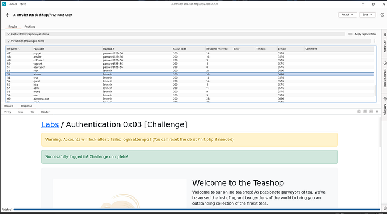The image size is (387, 214).
Task: Select the row with payload root
Action: click(x=190, y=71)
